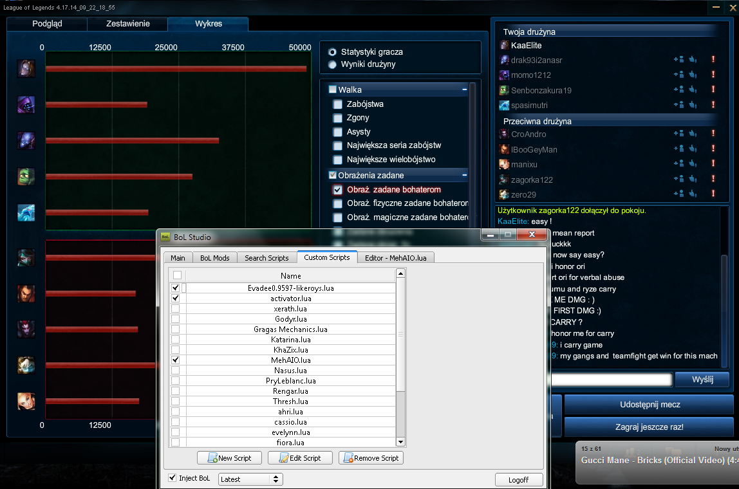
Task: Collapse the Obrażenia zadane section
Action: (x=465, y=175)
